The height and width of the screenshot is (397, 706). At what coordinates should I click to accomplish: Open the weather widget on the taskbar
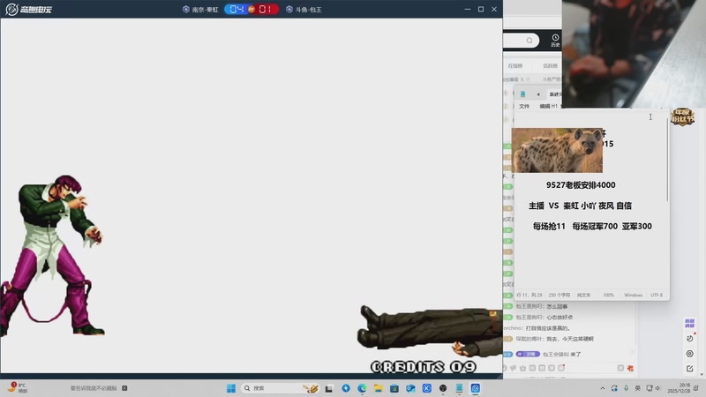[18, 388]
